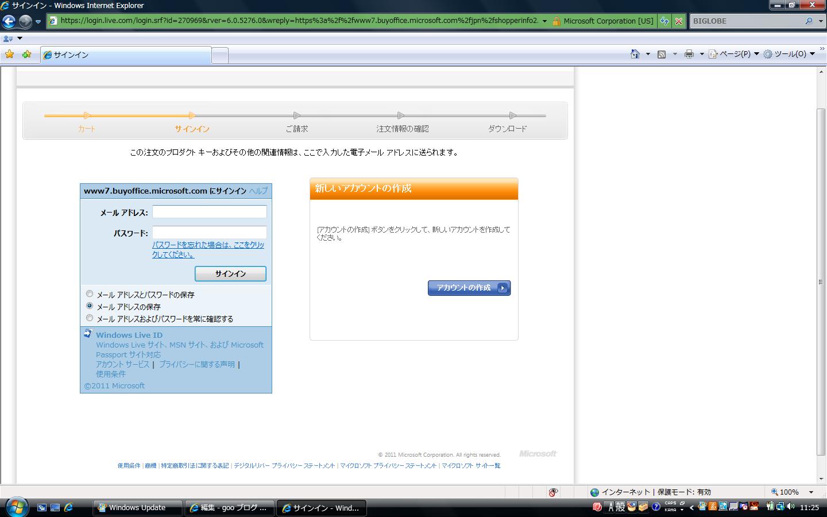The height and width of the screenshot is (517, 827).
Task: Click the forgot password link
Action: tap(208, 249)
